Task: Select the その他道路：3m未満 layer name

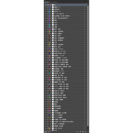Action: (x=60, y=113)
